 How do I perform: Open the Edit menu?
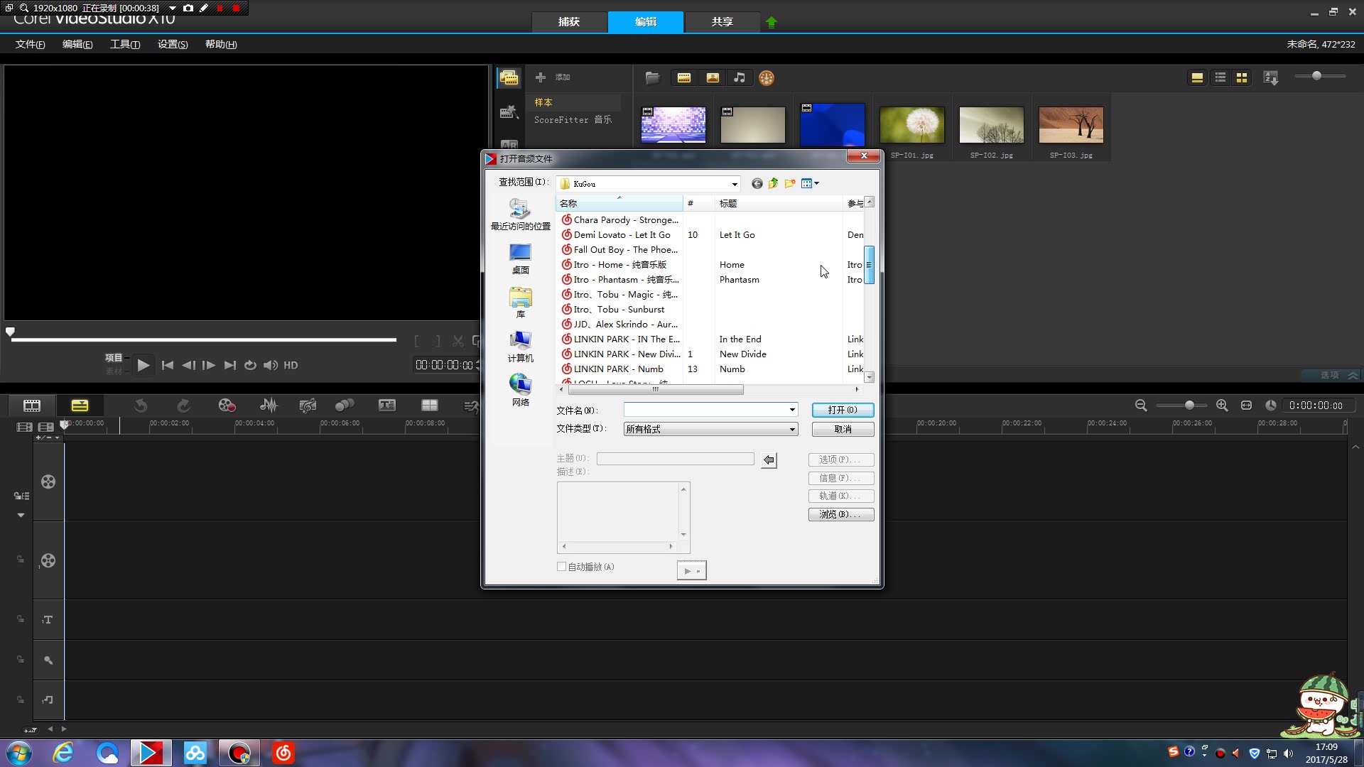(x=77, y=44)
